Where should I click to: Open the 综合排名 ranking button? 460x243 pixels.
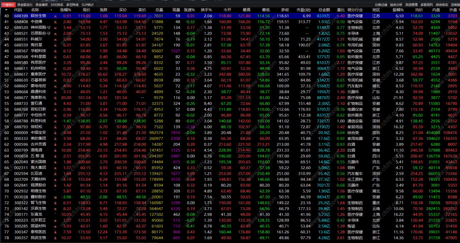tap(442, 5)
